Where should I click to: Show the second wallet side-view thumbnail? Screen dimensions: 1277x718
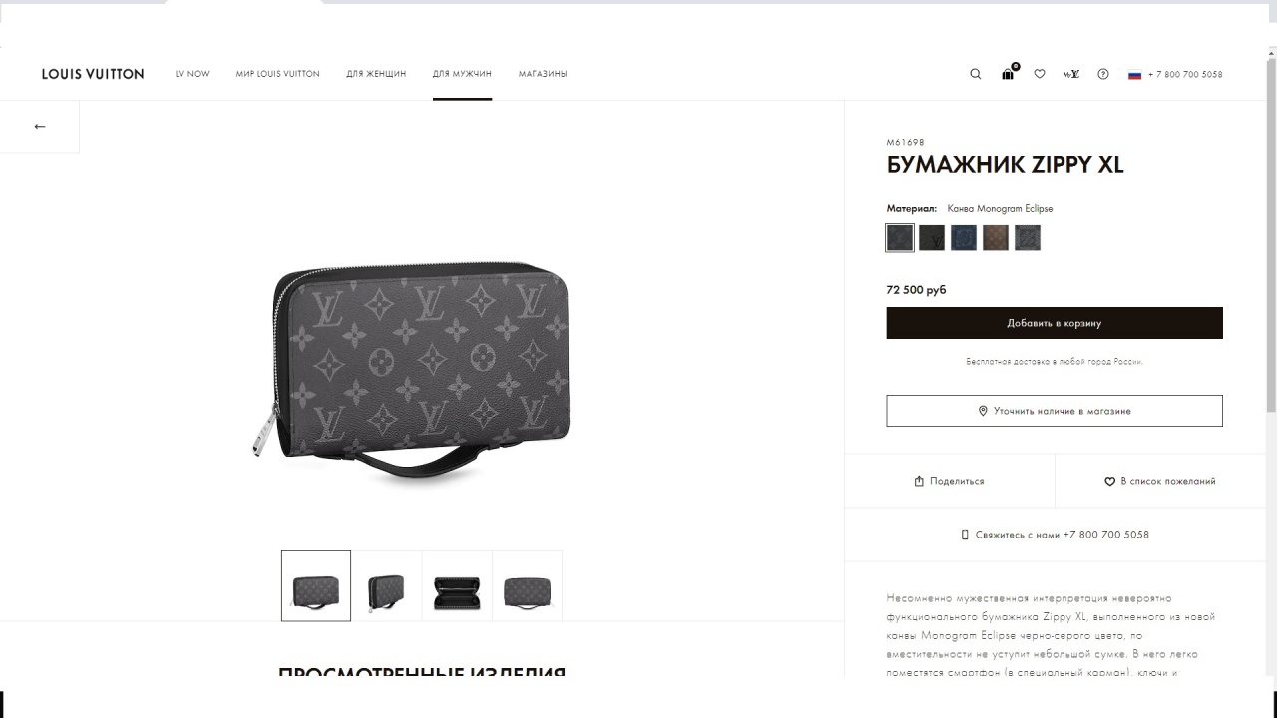click(x=386, y=586)
